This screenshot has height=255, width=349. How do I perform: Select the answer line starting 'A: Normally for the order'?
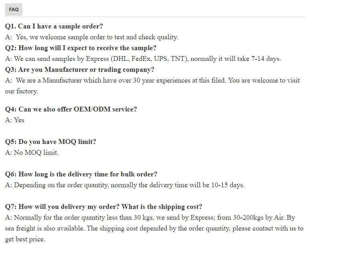pyautogui.click(x=150, y=218)
